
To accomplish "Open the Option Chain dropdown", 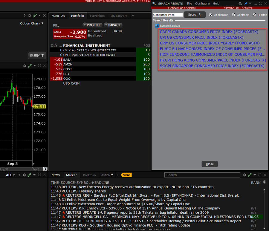I will tap(32, 23).
